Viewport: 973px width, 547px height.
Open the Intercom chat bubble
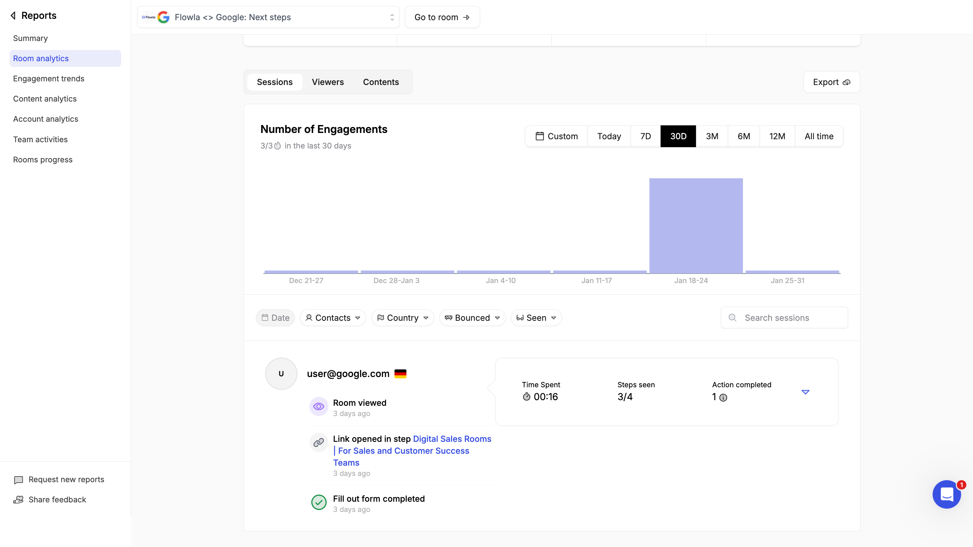click(x=947, y=494)
